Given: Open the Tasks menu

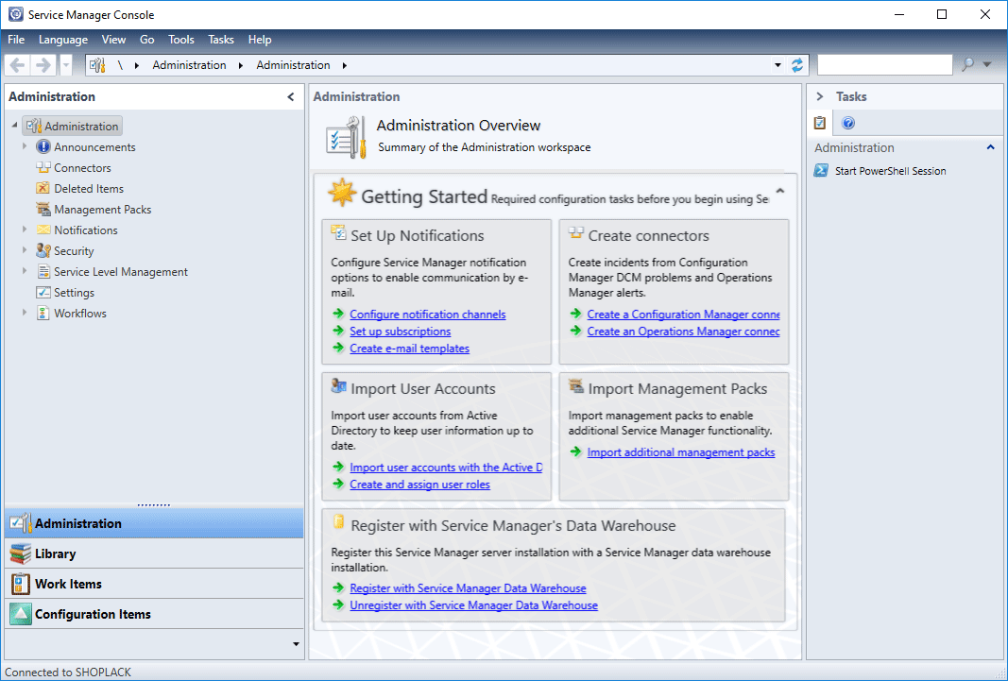Looking at the screenshot, I should 221,40.
